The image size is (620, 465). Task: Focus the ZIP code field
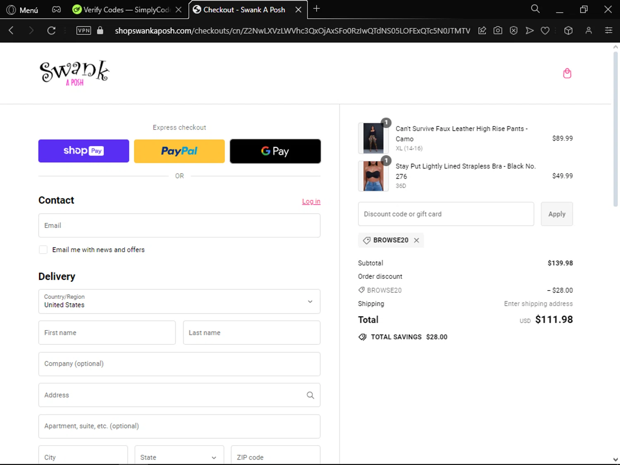276,455
